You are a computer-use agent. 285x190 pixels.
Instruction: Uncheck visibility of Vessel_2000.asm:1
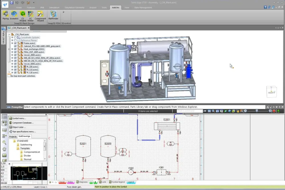point(15,55)
